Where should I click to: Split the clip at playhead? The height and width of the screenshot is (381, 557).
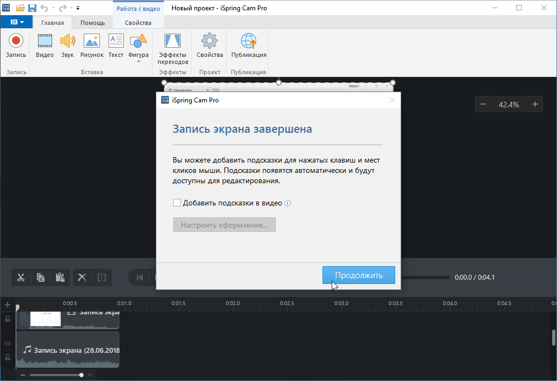[x=102, y=277]
